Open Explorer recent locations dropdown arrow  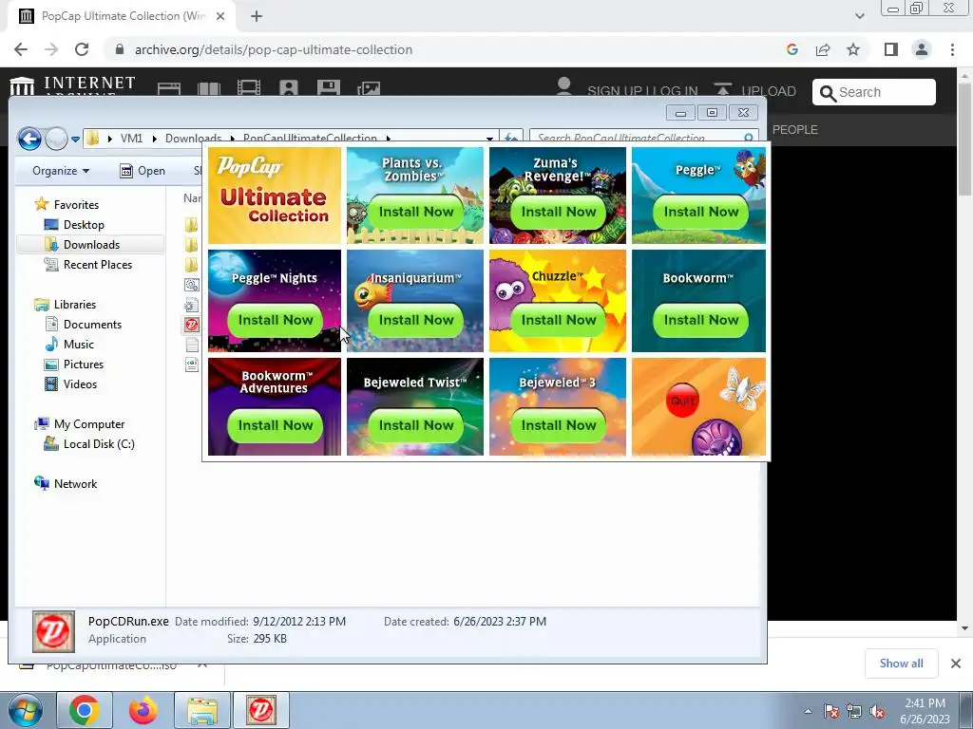click(75, 139)
